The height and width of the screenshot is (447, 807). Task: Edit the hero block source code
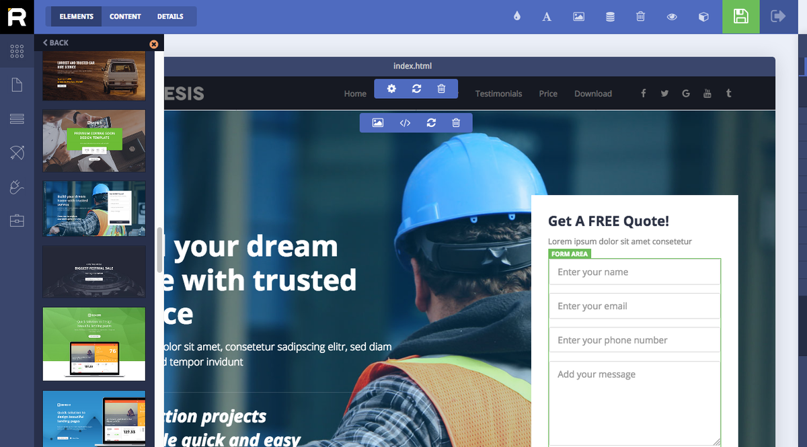[x=405, y=123]
